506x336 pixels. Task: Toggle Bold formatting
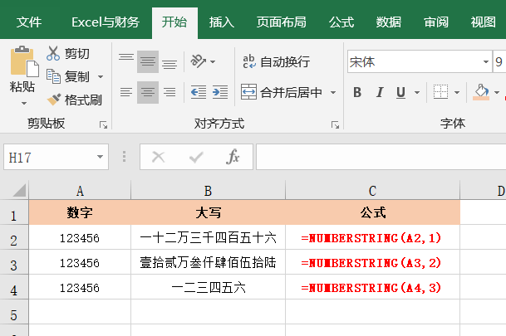(357, 92)
